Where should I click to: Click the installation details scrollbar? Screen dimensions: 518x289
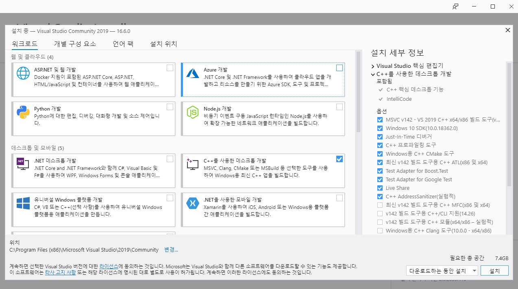pyautogui.click(x=509, y=124)
